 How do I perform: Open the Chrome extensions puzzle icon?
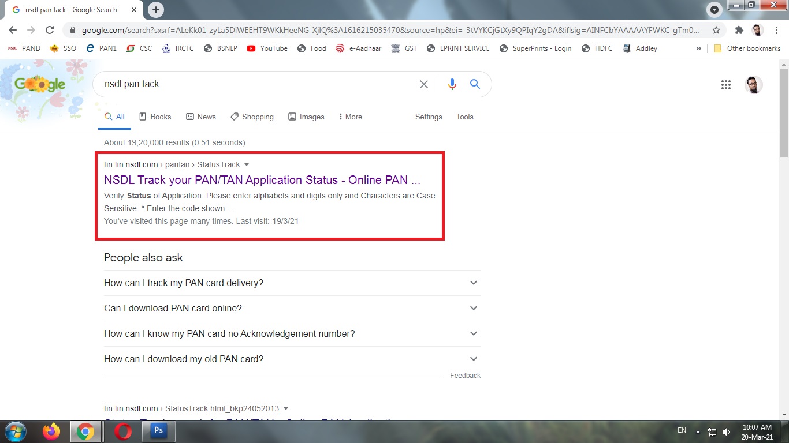739,30
